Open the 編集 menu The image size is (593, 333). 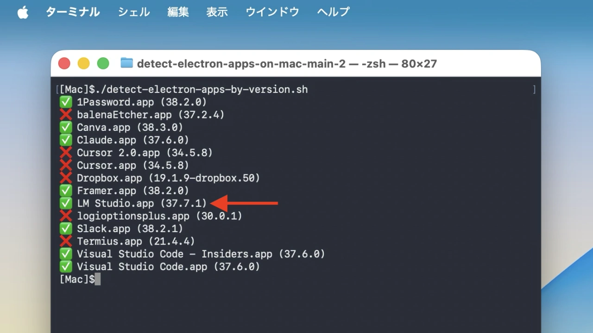coord(178,12)
